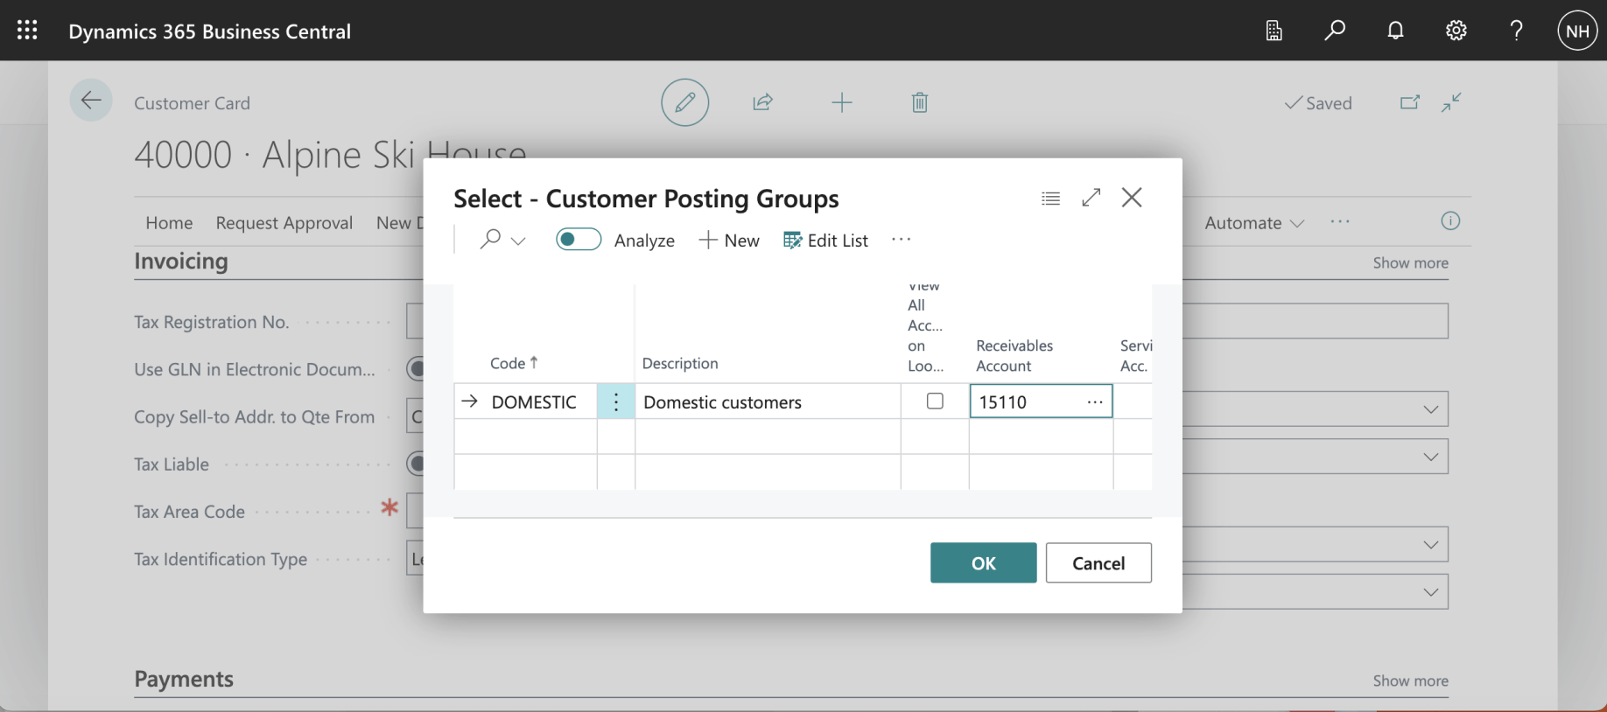Expand the Automate menu
The width and height of the screenshot is (1607, 712).
1253,223
